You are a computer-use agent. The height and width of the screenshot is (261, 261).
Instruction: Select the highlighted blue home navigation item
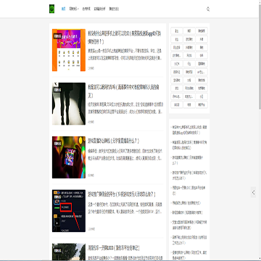(x=63, y=9)
